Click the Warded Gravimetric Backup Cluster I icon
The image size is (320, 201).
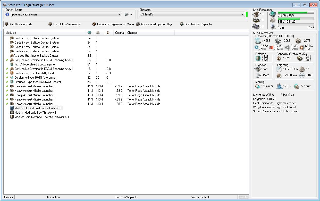tap(12, 56)
